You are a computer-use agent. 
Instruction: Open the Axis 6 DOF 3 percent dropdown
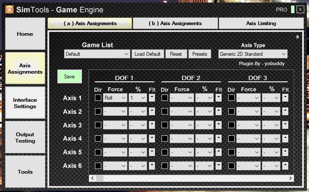pos(271,166)
